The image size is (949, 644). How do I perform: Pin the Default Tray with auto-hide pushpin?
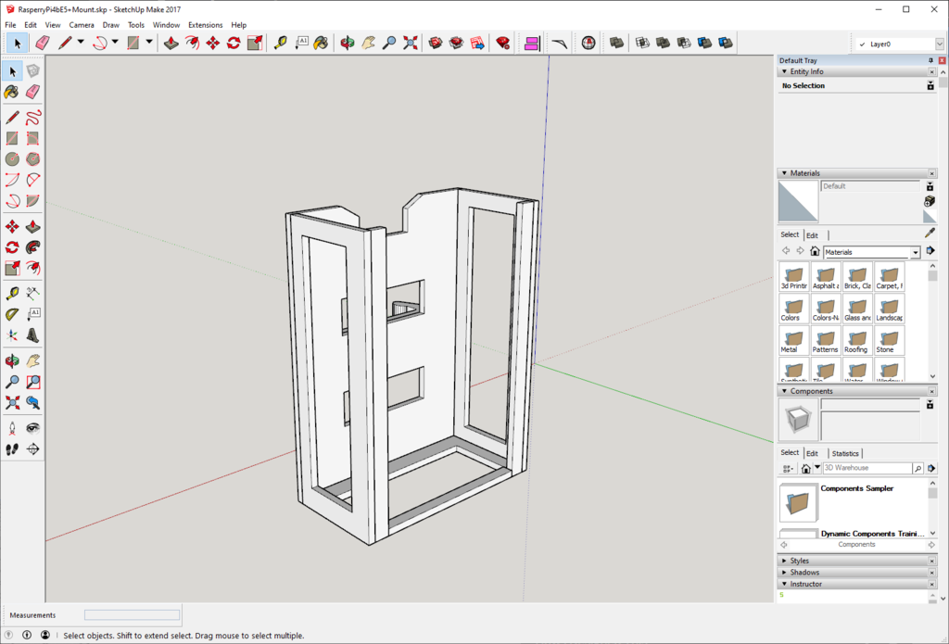930,60
